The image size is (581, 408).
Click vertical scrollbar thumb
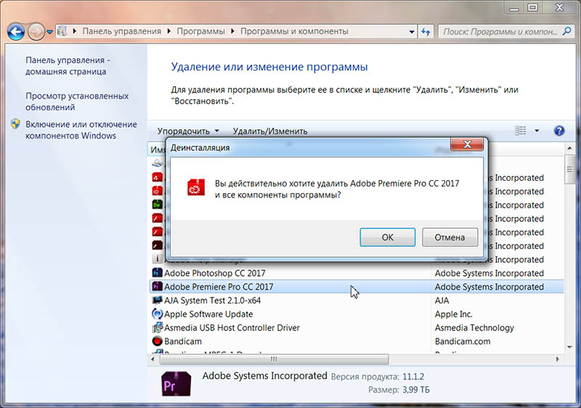[x=570, y=169]
